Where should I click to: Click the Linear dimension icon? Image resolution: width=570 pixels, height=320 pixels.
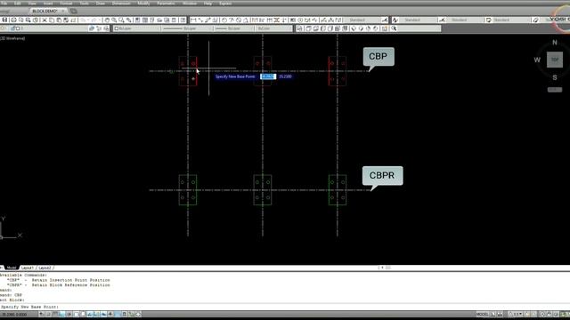[x=193, y=20]
